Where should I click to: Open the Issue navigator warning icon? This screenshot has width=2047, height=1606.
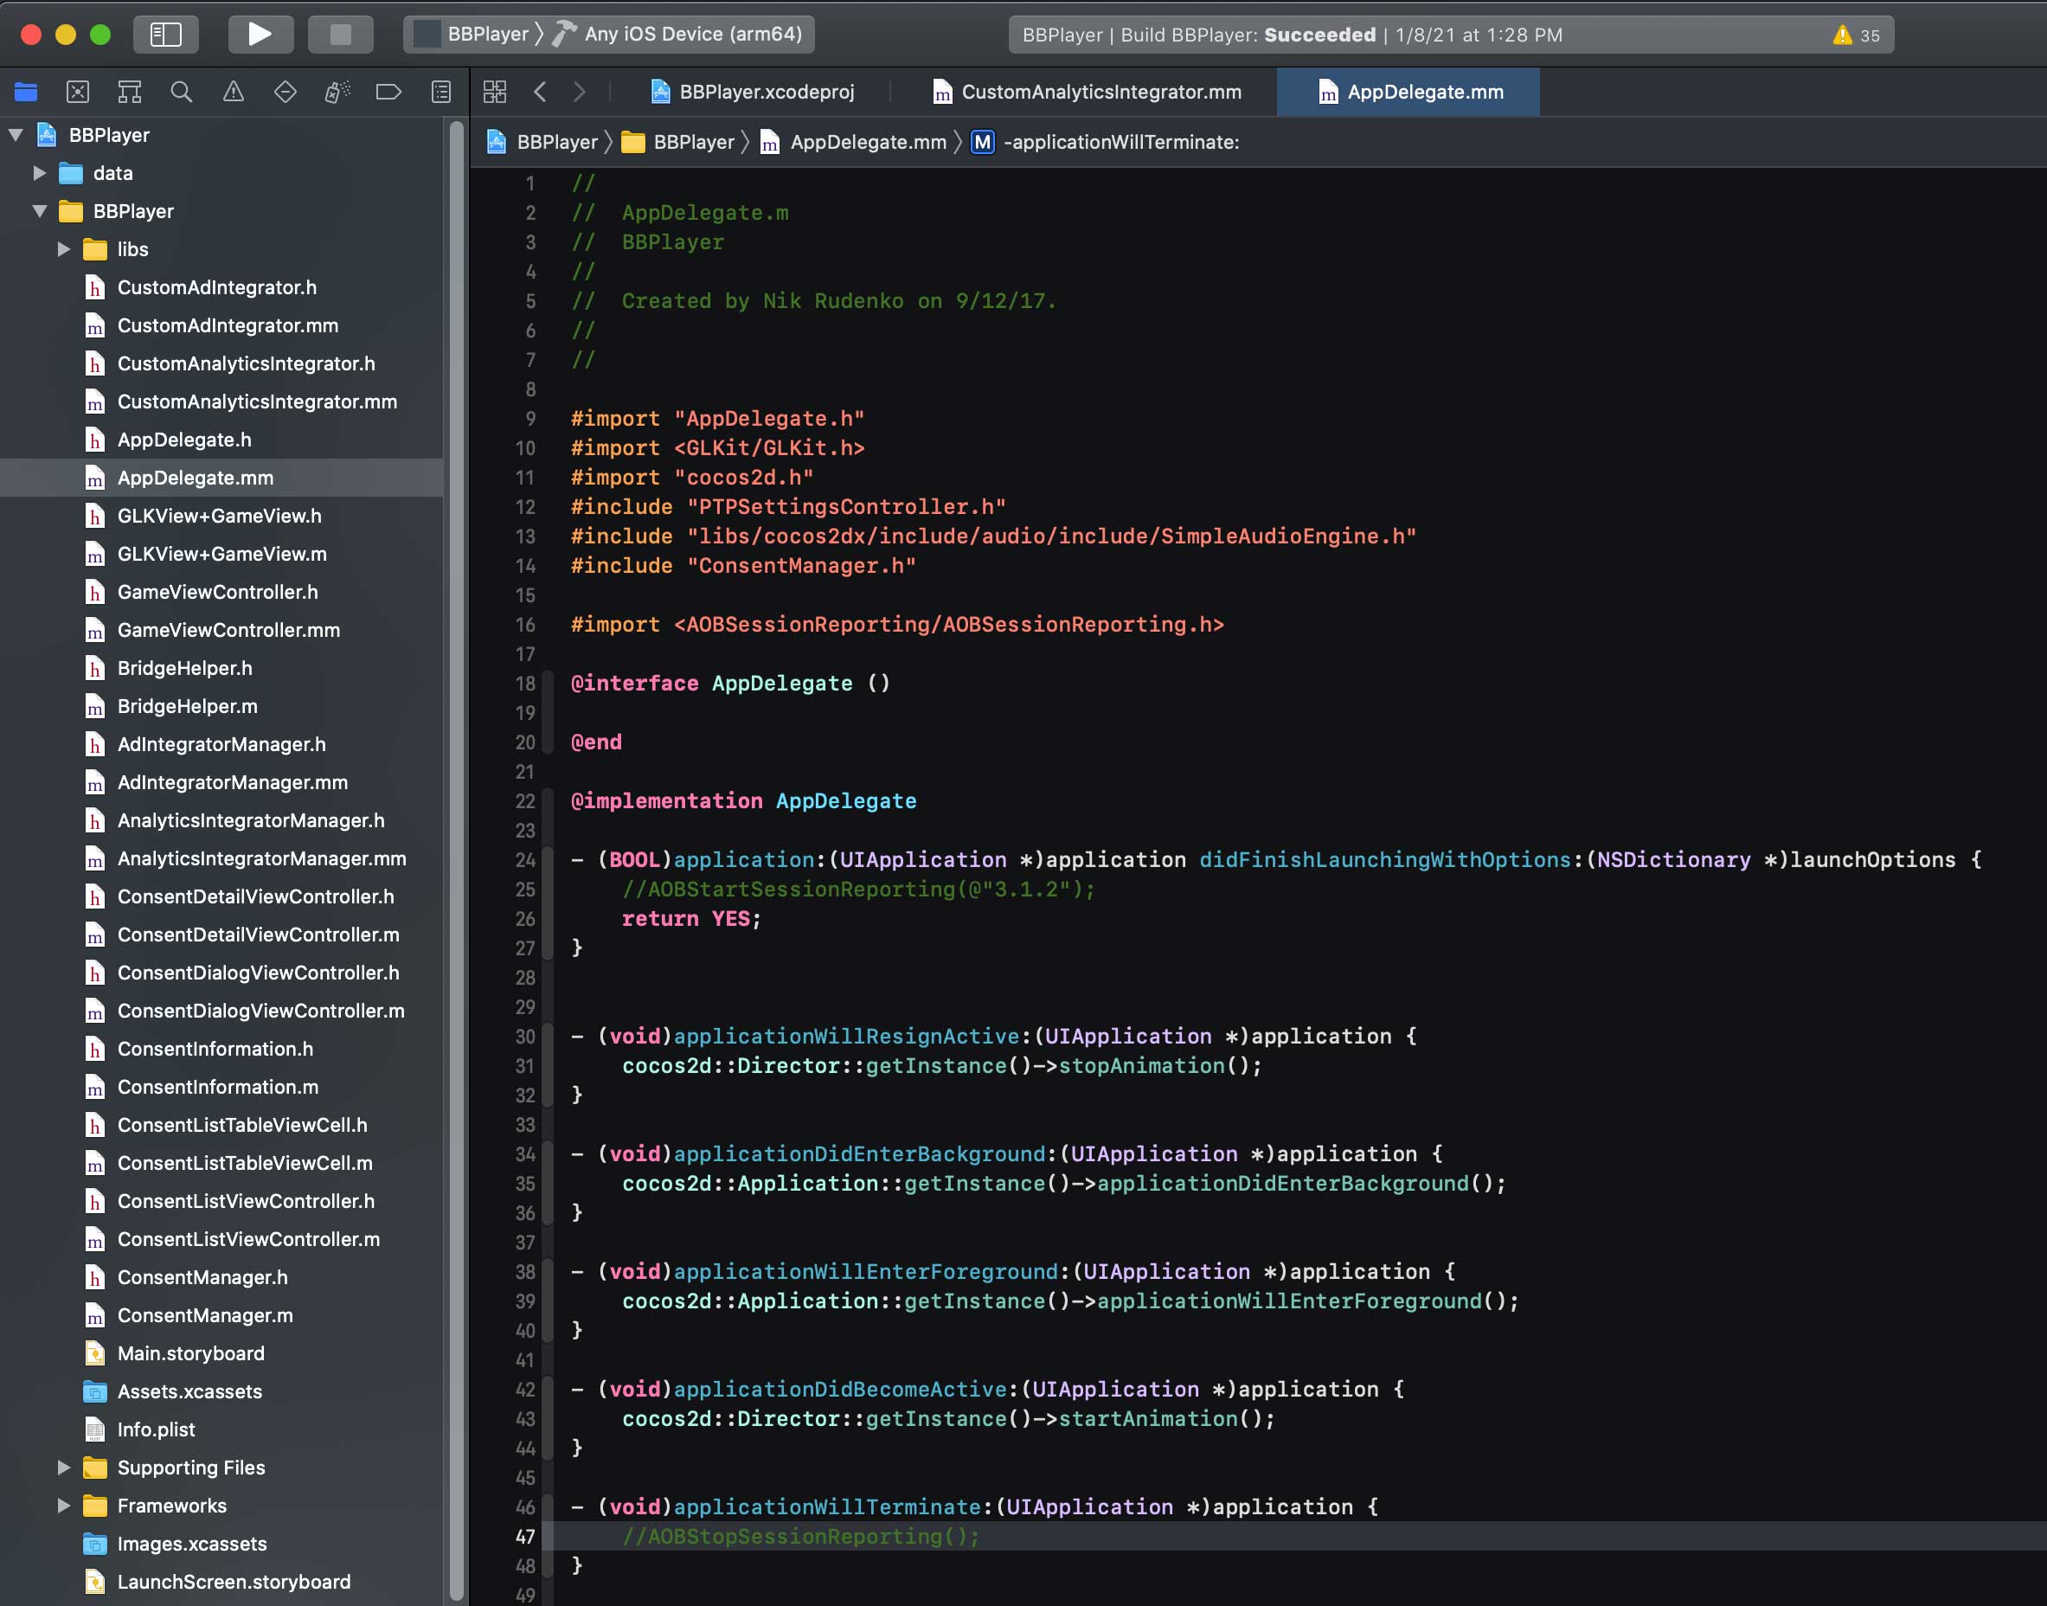(x=234, y=91)
